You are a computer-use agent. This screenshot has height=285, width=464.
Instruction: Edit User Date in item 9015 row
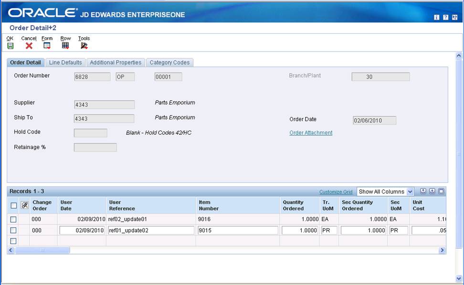pyautogui.click(x=82, y=230)
